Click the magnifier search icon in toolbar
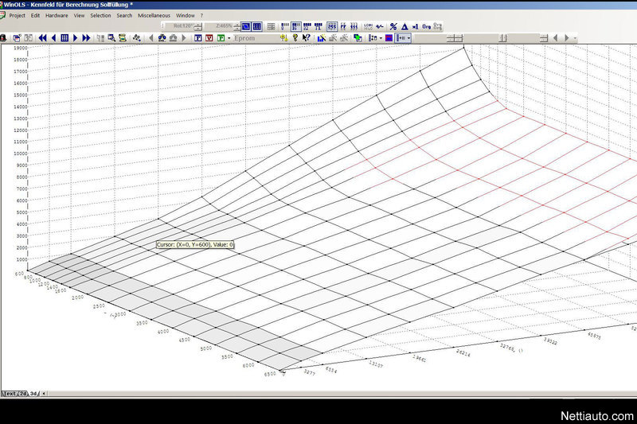This screenshot has width=637, height=424. click(111, 37)
